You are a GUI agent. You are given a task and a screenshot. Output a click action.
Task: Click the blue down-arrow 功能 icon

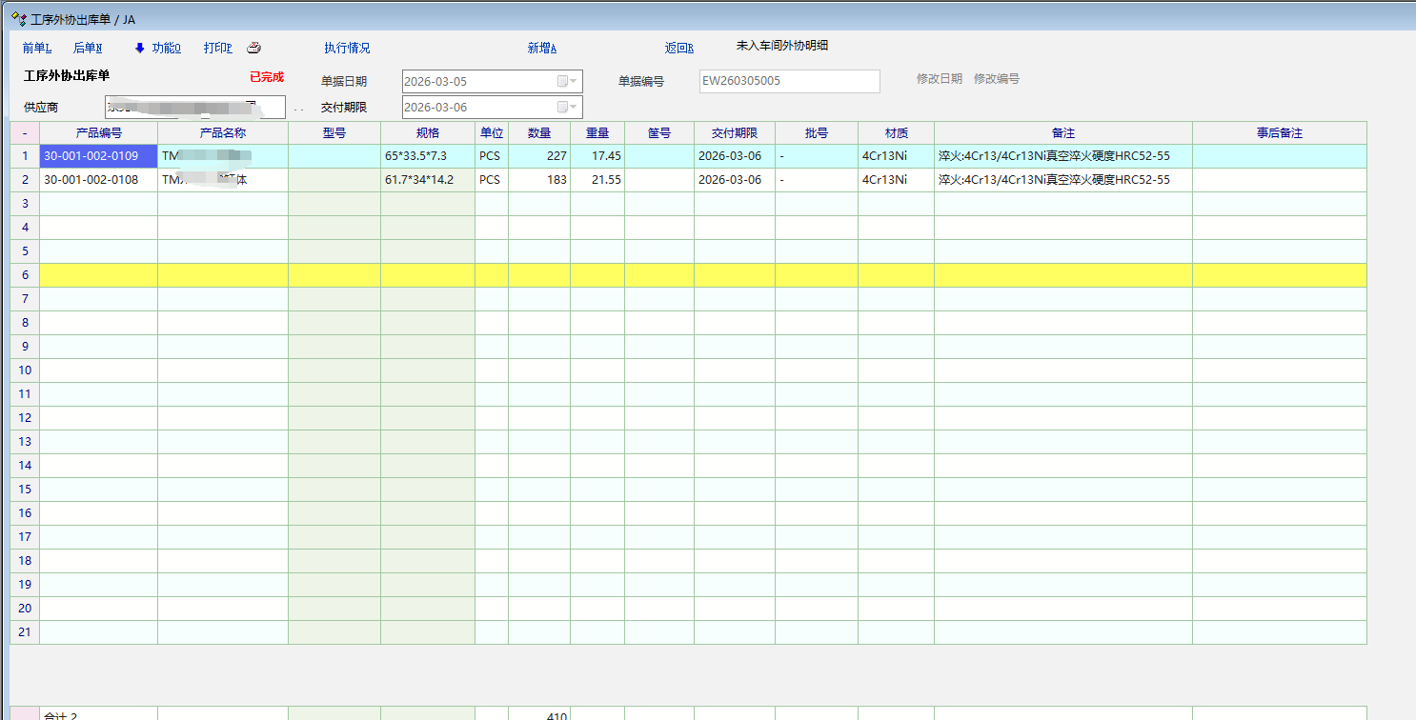pyautogui.click(x=139, y=48)
